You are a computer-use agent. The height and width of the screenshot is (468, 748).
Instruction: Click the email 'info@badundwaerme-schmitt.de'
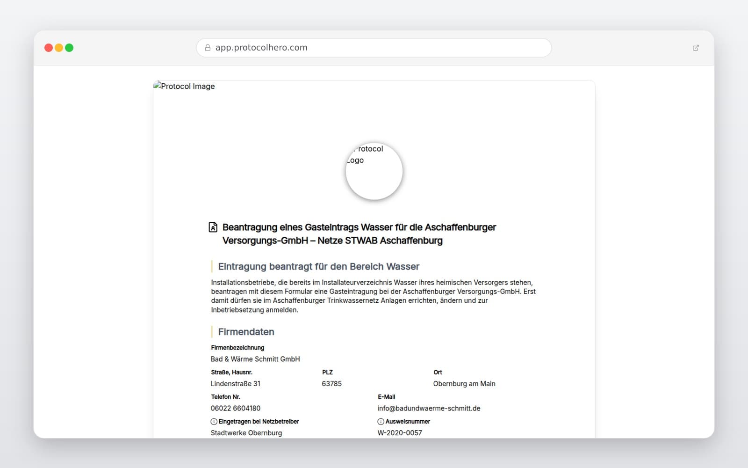429,409
